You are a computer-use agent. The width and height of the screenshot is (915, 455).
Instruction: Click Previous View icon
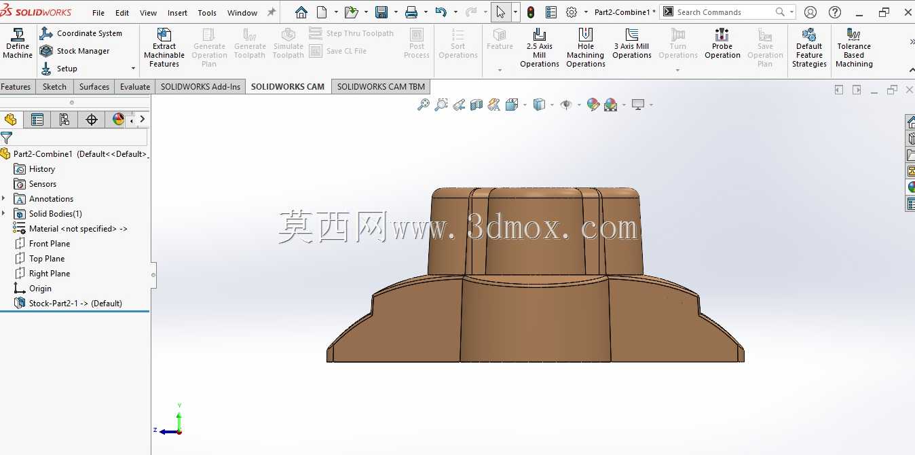click(x=459, y=105)
